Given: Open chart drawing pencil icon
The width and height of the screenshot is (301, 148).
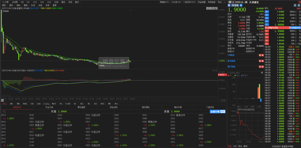Looking at the screenshot, I should coord(216,8).
